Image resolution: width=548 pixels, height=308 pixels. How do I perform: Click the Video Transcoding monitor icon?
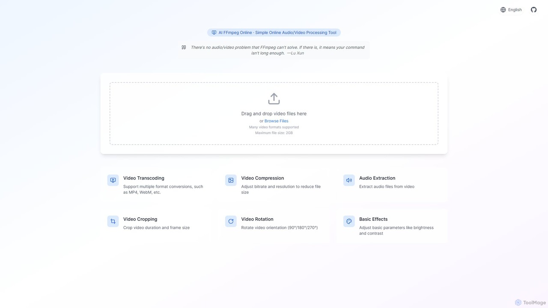click(113, 180)
